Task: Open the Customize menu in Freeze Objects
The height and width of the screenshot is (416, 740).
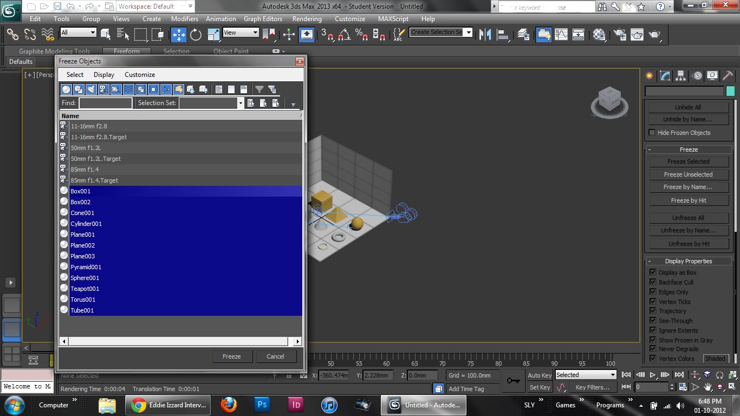Action: pyautogui.click(x=140, y=75)
